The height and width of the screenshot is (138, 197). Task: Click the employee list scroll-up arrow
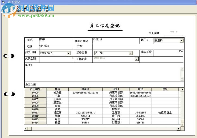(182, 89)
